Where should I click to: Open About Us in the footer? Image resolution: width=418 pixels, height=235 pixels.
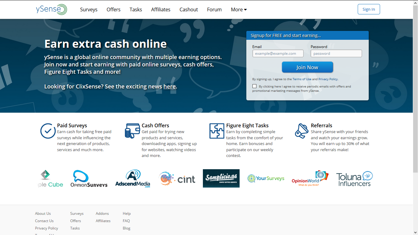(x=43, y=214)
